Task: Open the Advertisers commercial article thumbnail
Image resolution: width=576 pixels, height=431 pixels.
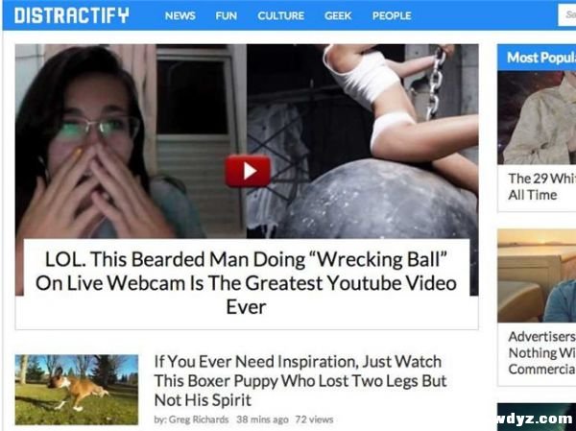Action: coord(537,275)
